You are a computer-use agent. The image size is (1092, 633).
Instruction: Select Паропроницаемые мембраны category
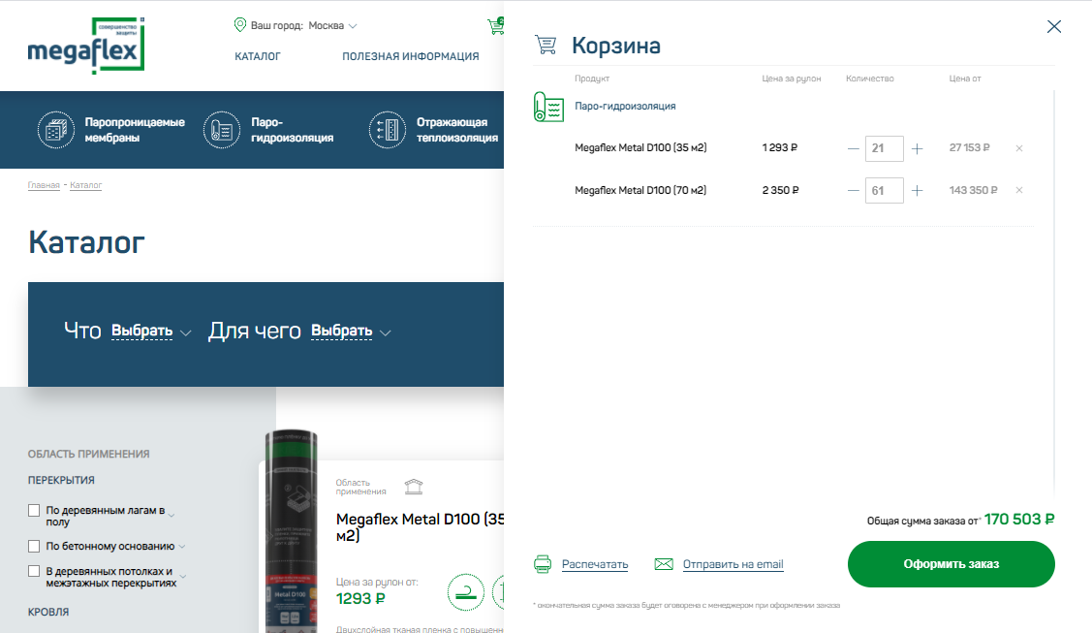135,130
